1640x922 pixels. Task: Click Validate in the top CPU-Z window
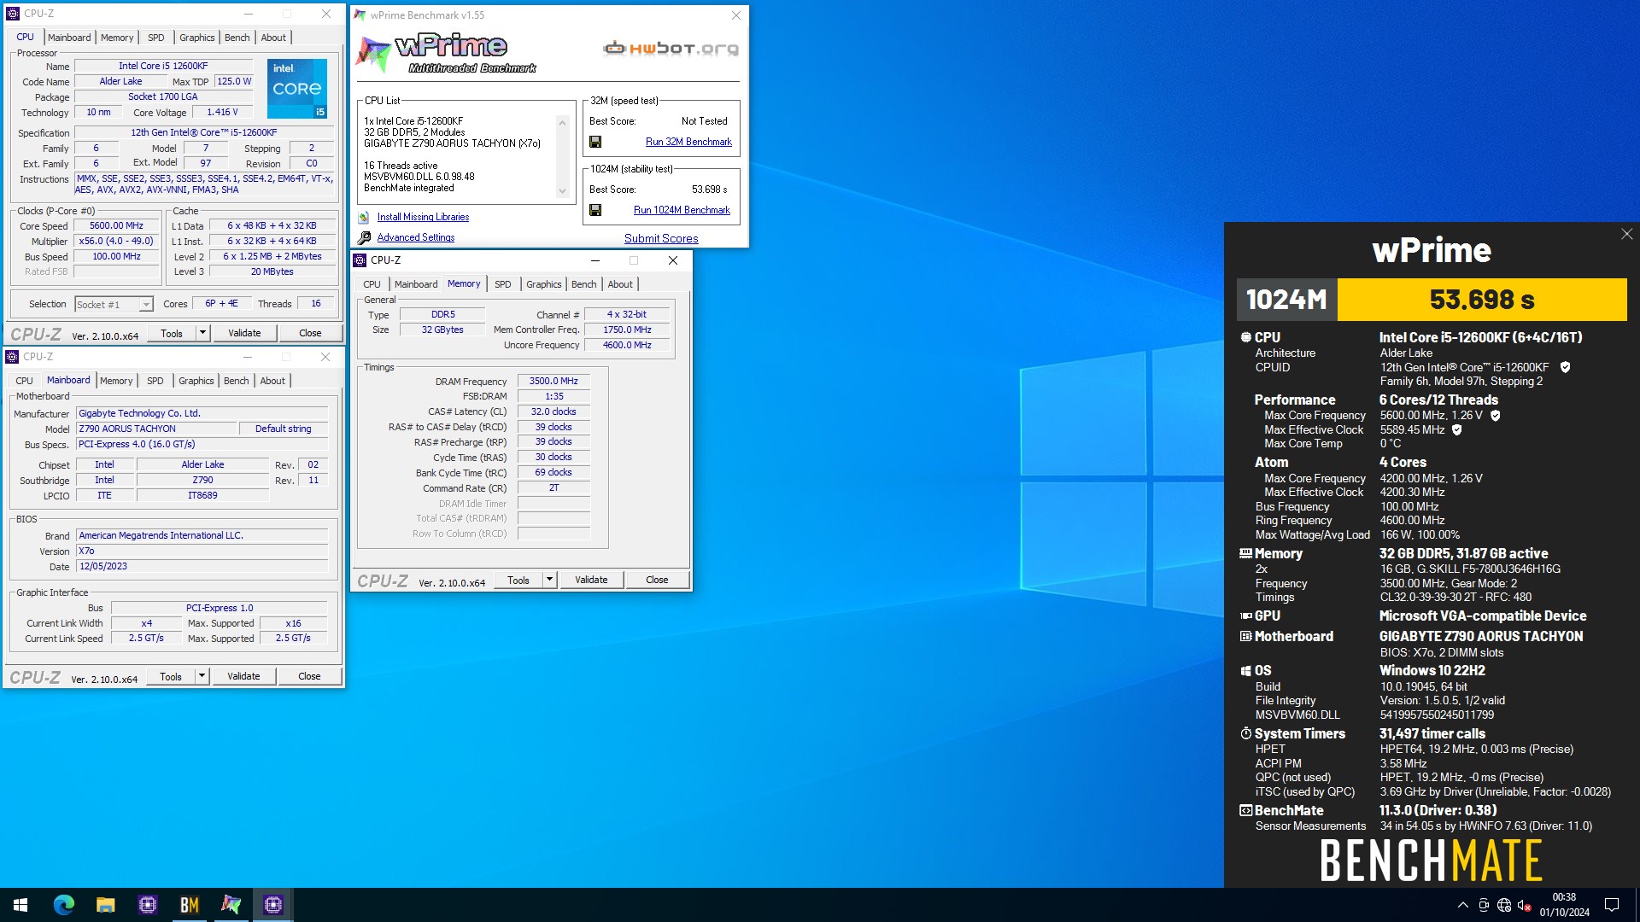point(244,333)
